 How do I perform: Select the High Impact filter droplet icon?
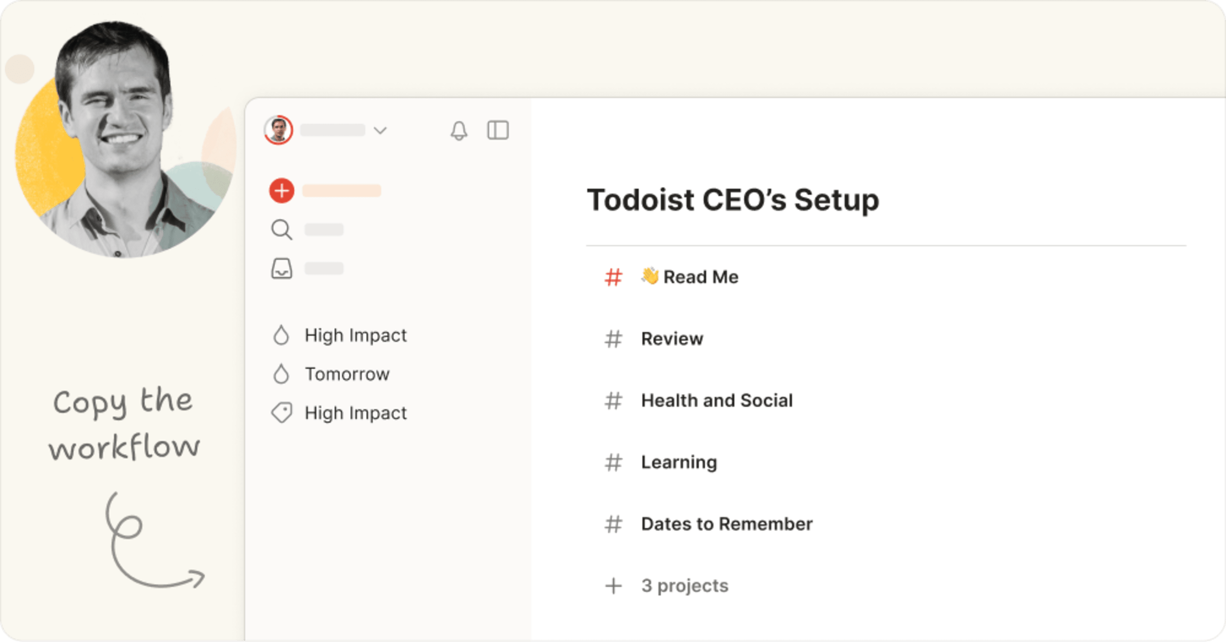tap(282, 335)
